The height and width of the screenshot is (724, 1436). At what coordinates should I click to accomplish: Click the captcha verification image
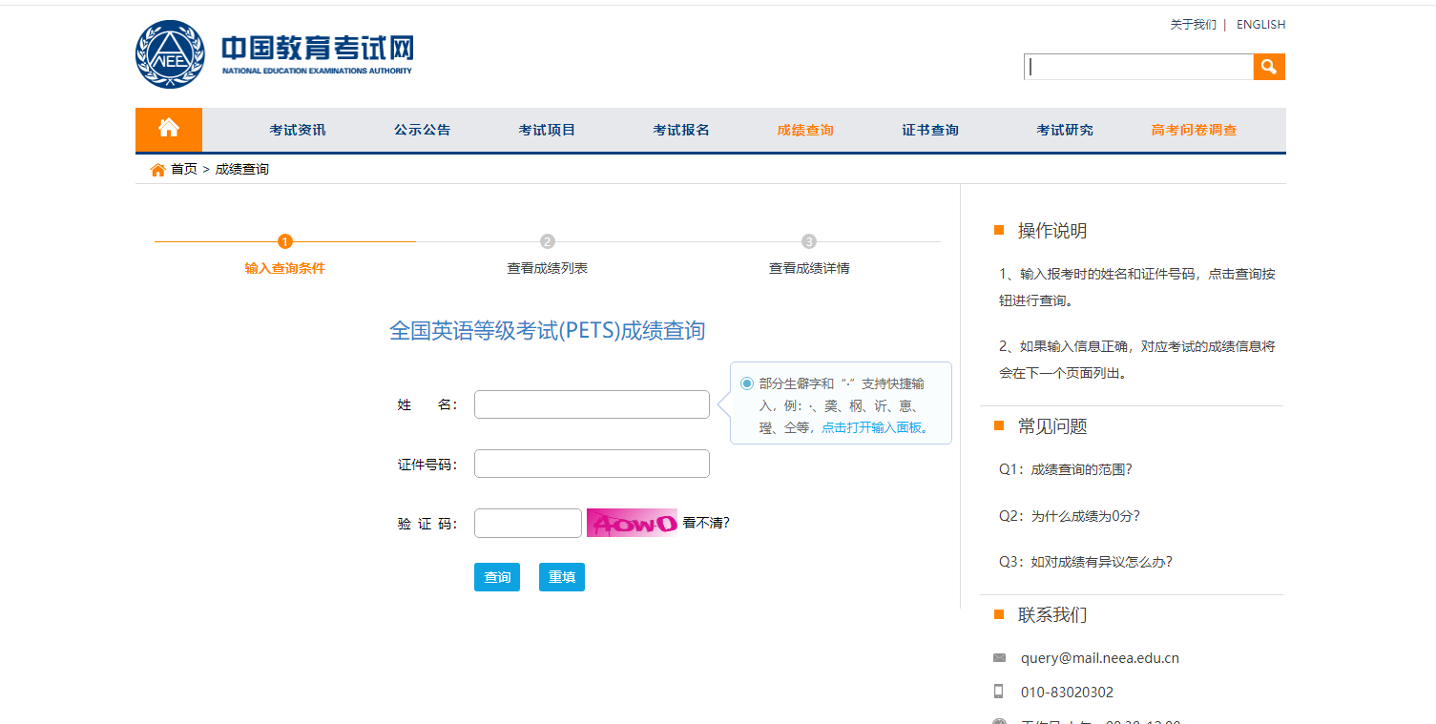pos(631,523)
